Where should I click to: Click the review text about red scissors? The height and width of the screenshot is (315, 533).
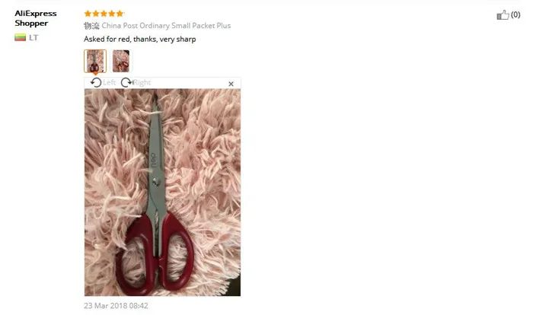[x=139, y=40]
